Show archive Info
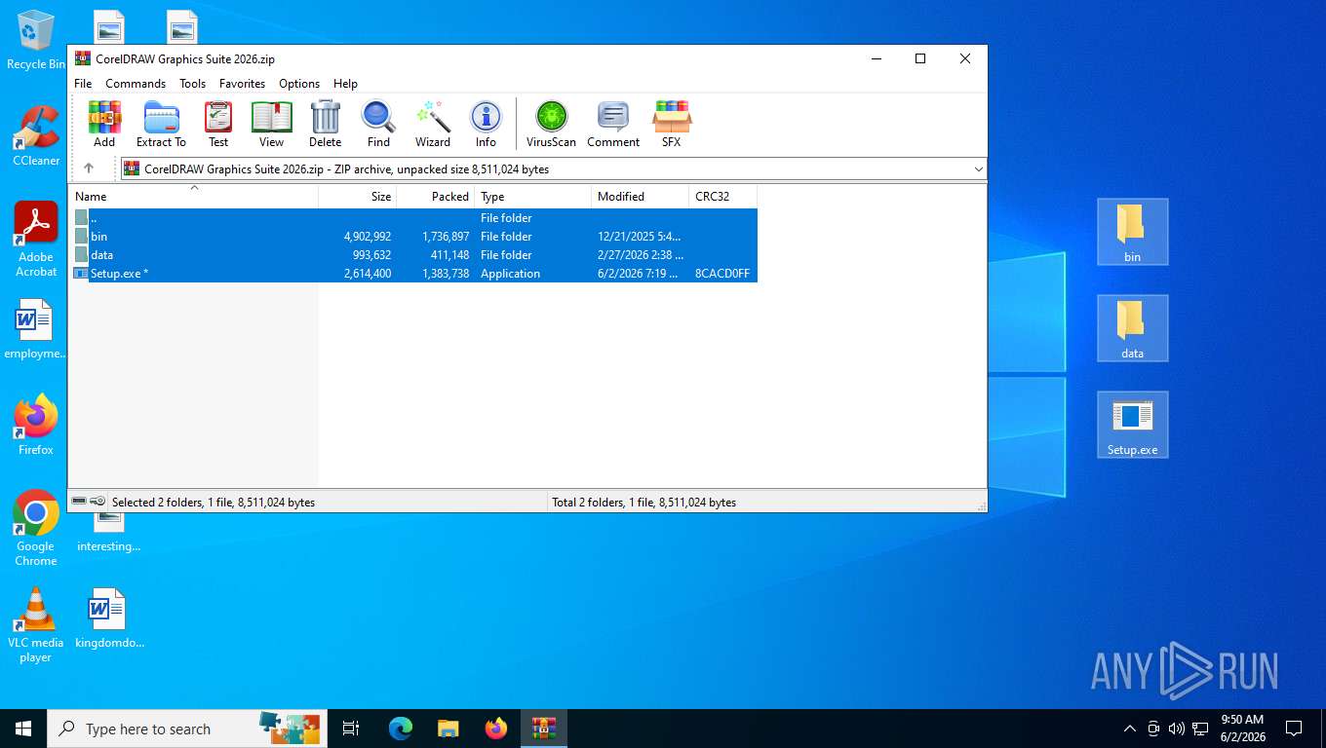 [x=486, y=124]
